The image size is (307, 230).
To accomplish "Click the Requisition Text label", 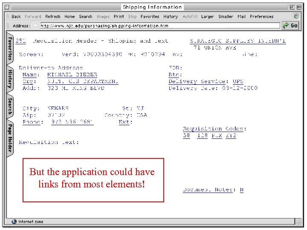I will 49,142.
